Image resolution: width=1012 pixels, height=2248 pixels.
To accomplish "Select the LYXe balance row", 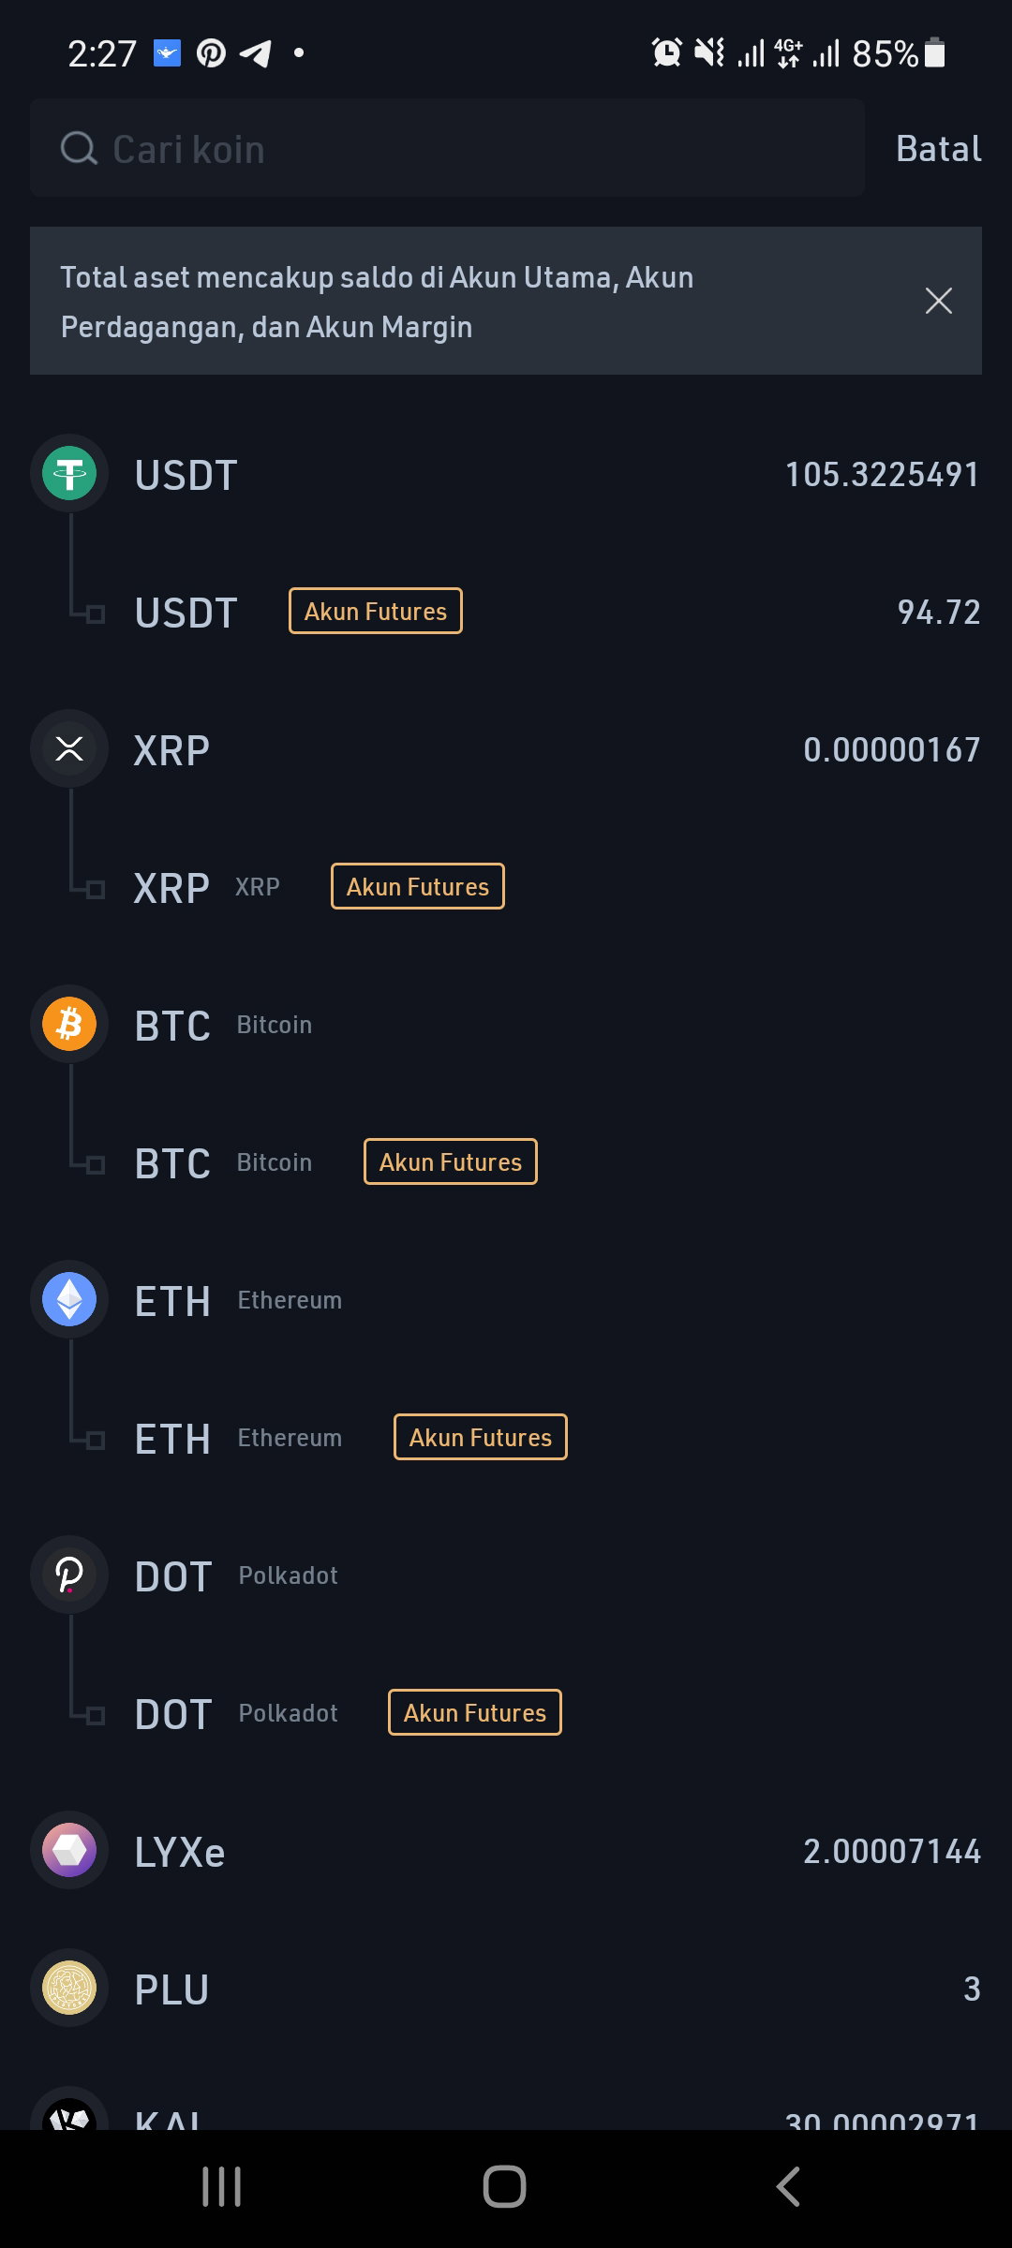I will (506, 1851).
